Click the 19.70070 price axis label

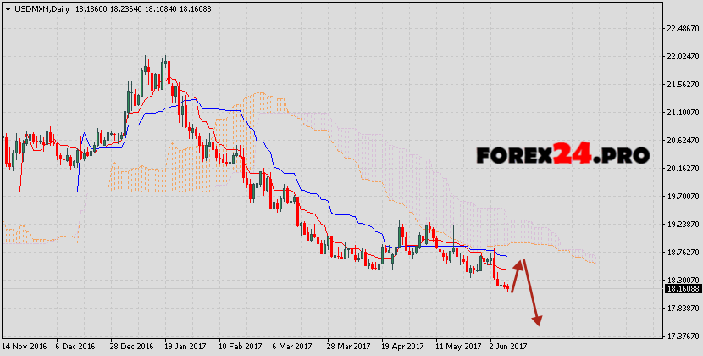[x=682, y=196]
